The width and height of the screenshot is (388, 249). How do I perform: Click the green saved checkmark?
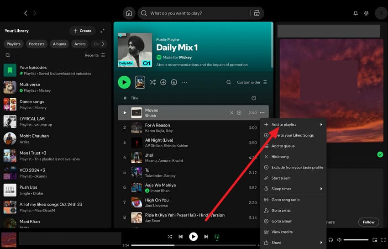[x=380, y=154]
